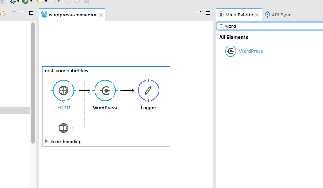Open the left panel view menu triangle
The width and height of the screenshot is (323, 188).
coord(14,12)
